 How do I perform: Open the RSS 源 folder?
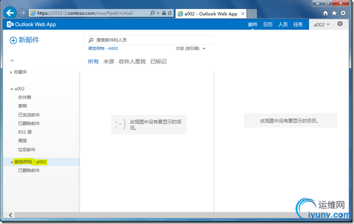point(25,132)
